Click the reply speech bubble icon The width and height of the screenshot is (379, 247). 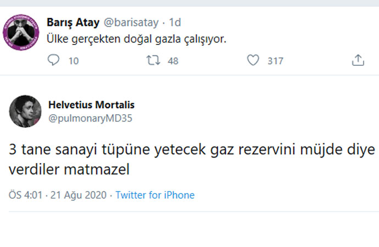[54, 60]
